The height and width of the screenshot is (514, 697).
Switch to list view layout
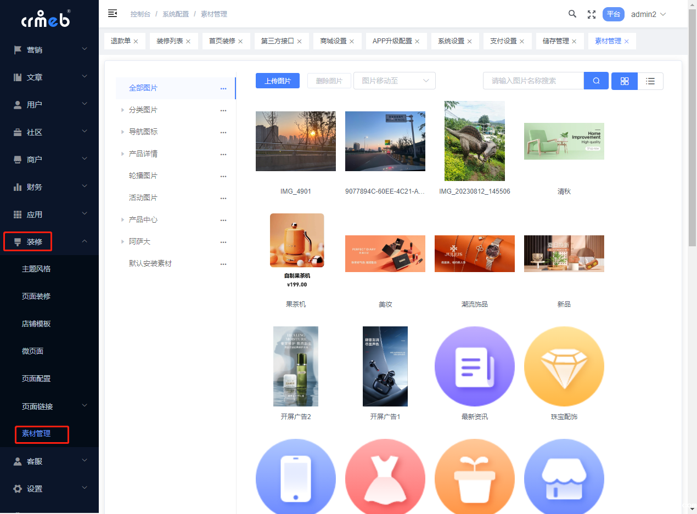click(650, 81)
